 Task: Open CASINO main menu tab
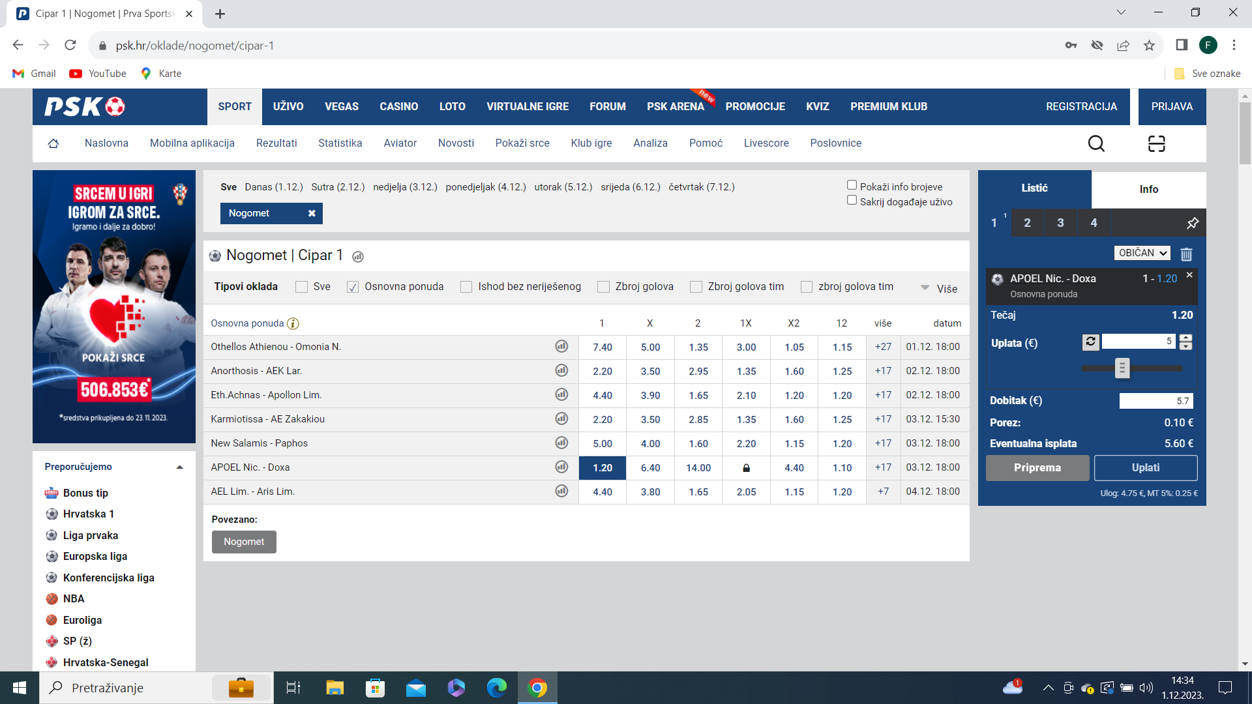[399, 106]
